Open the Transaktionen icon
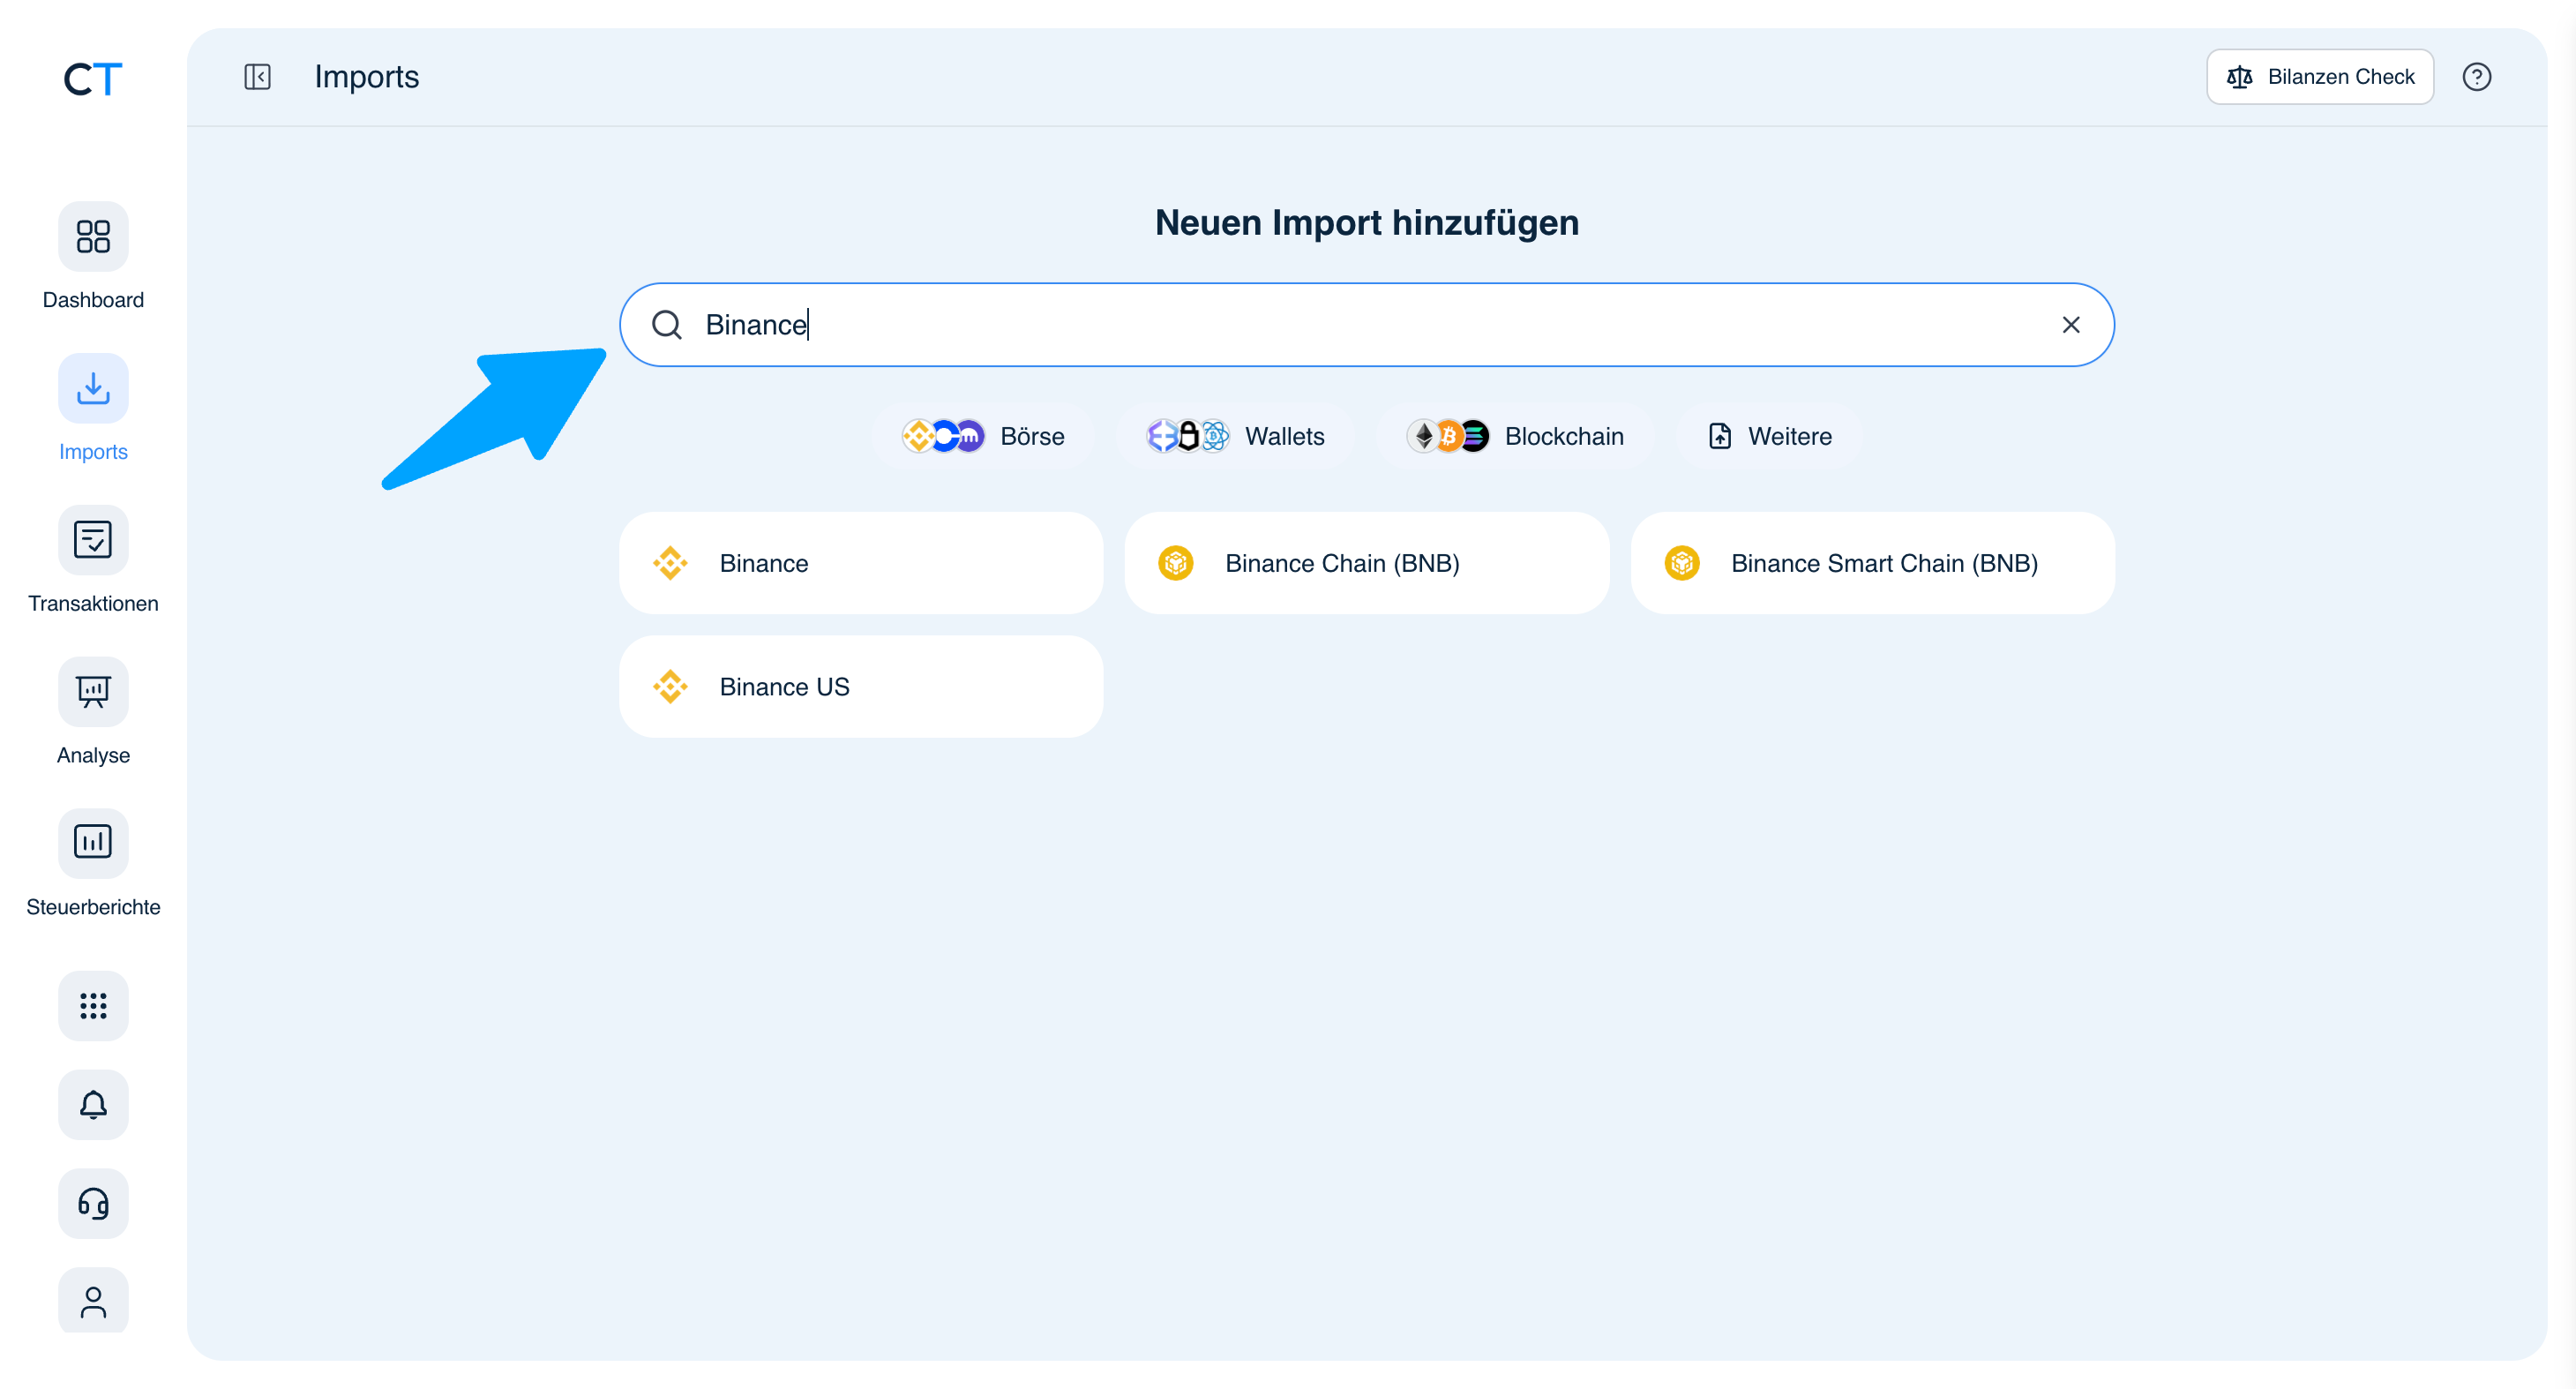2576x1389 pixels. (x=93, y=540)
